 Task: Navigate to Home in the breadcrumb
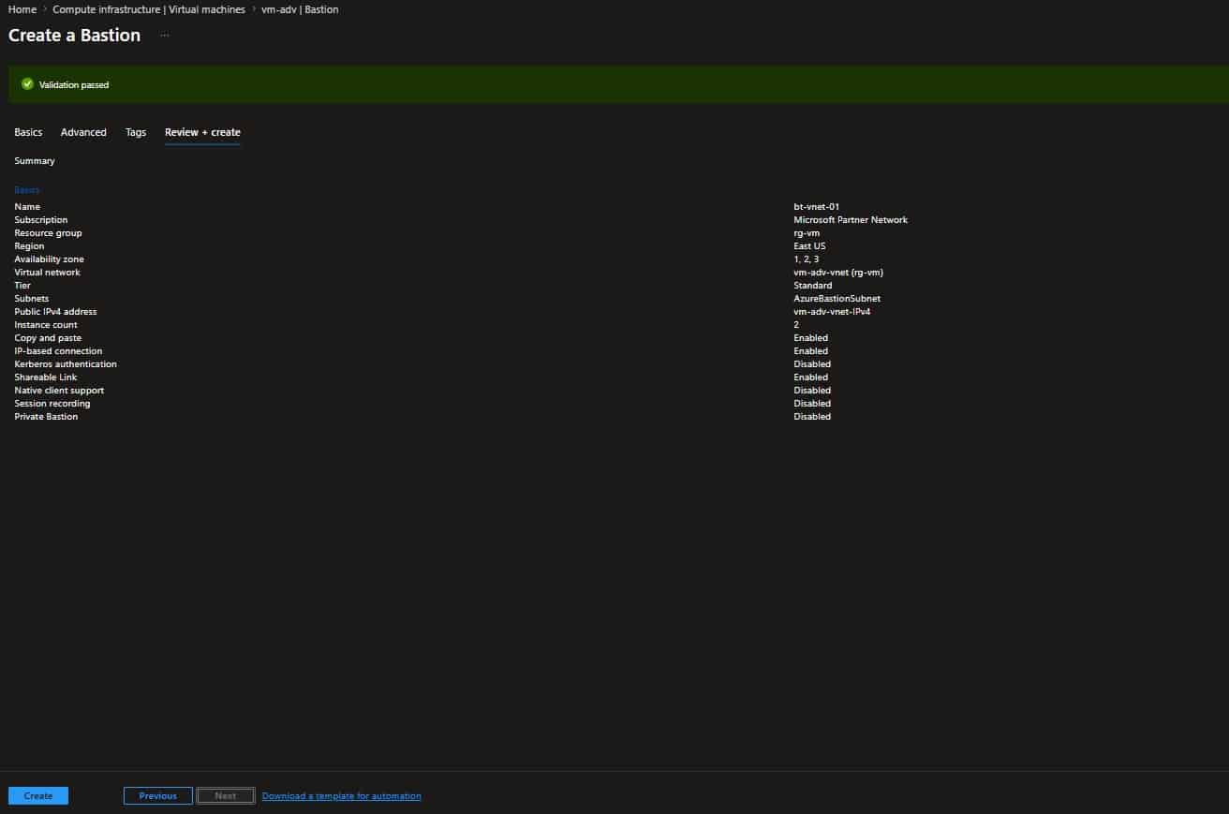click(22, 8)
